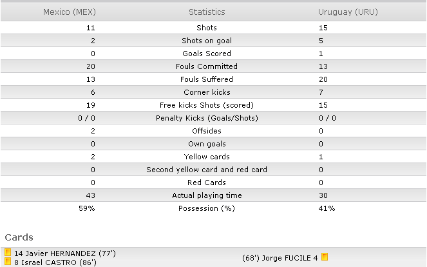The height and width of the screenshot is (267, 427).
Task: Click the Corner kicks row label
Action: point(207,92)
